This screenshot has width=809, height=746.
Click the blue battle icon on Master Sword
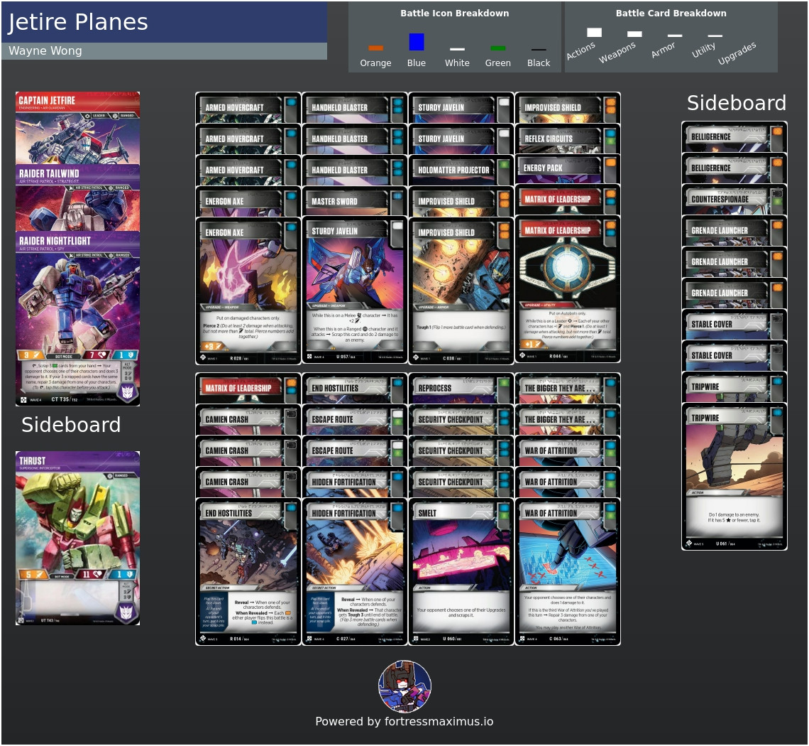(397, 196)
